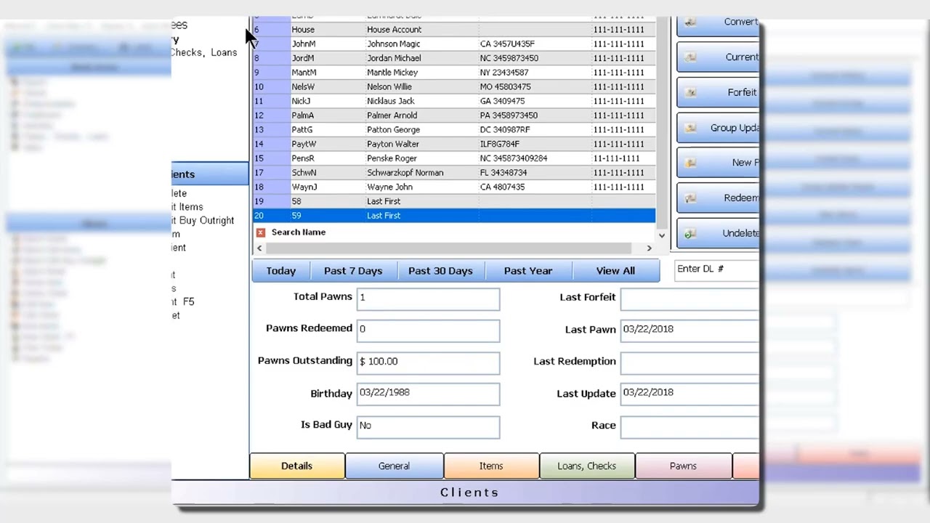
Task: Select the Jordan Michael client row
Action: pyautogui.click(x=454, y=58)
